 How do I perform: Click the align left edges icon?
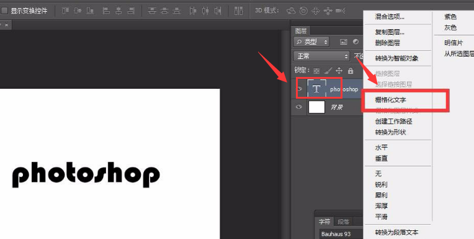coord(106,11)
